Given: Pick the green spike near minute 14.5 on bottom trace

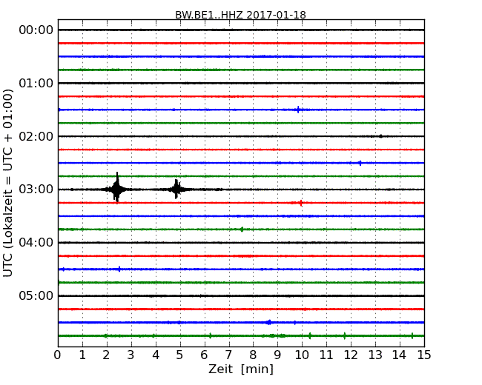Looking at the screenshot, I should tap(412, 335).
